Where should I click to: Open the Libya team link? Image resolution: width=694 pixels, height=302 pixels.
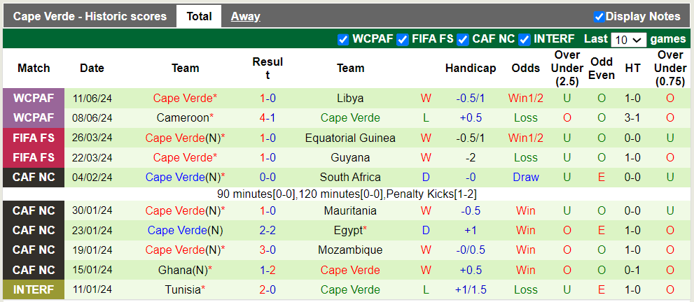[350, 98]
